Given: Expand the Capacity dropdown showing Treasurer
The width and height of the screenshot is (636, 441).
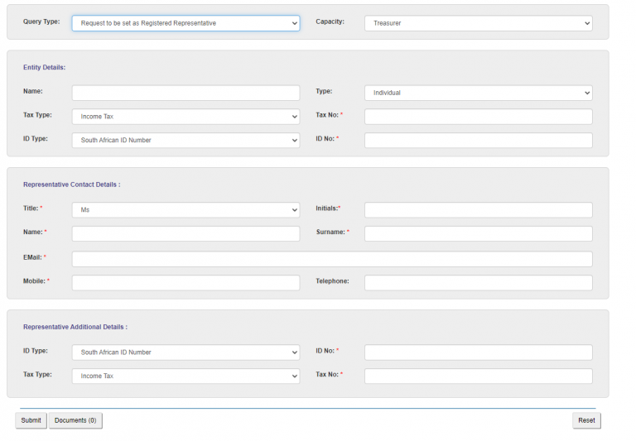Looking at the screenshot, I should [478, 23].
